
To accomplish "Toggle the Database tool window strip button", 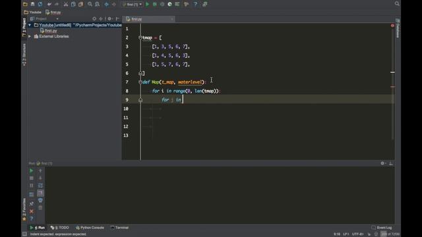I will coord(398,28).
